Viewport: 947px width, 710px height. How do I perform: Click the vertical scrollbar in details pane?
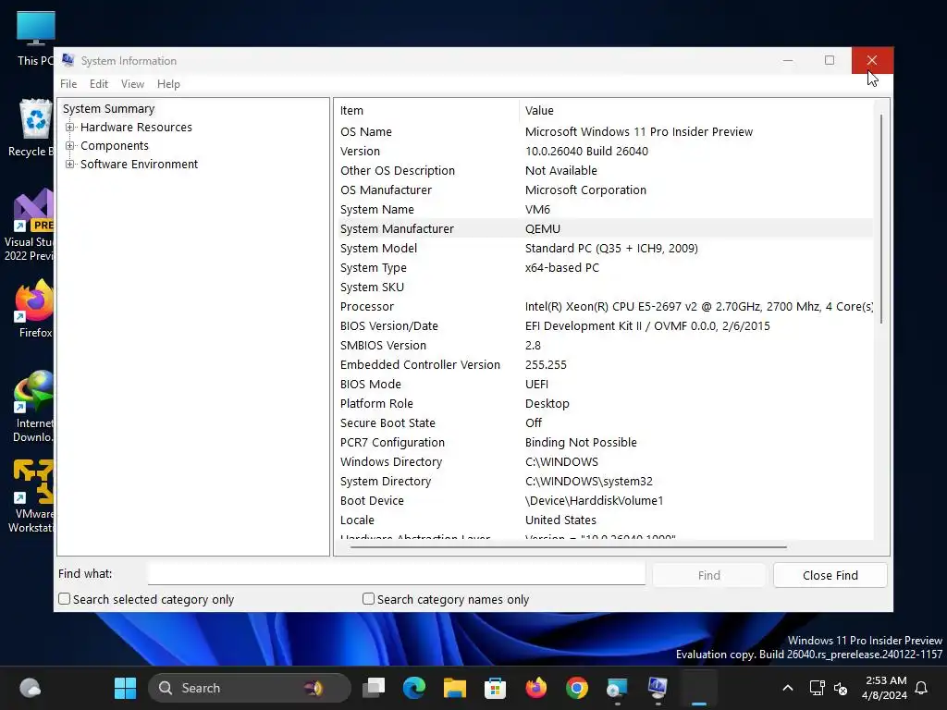click(881, 218)
